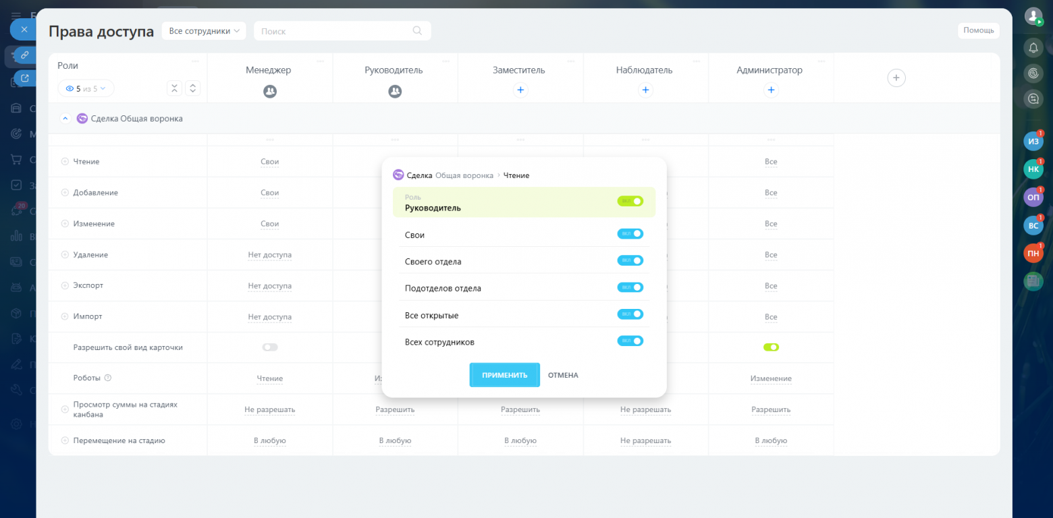Viewport: 1053px width, 518px height.
Task: Toggle the Свои switch in the popup
Action: point(630,234)
